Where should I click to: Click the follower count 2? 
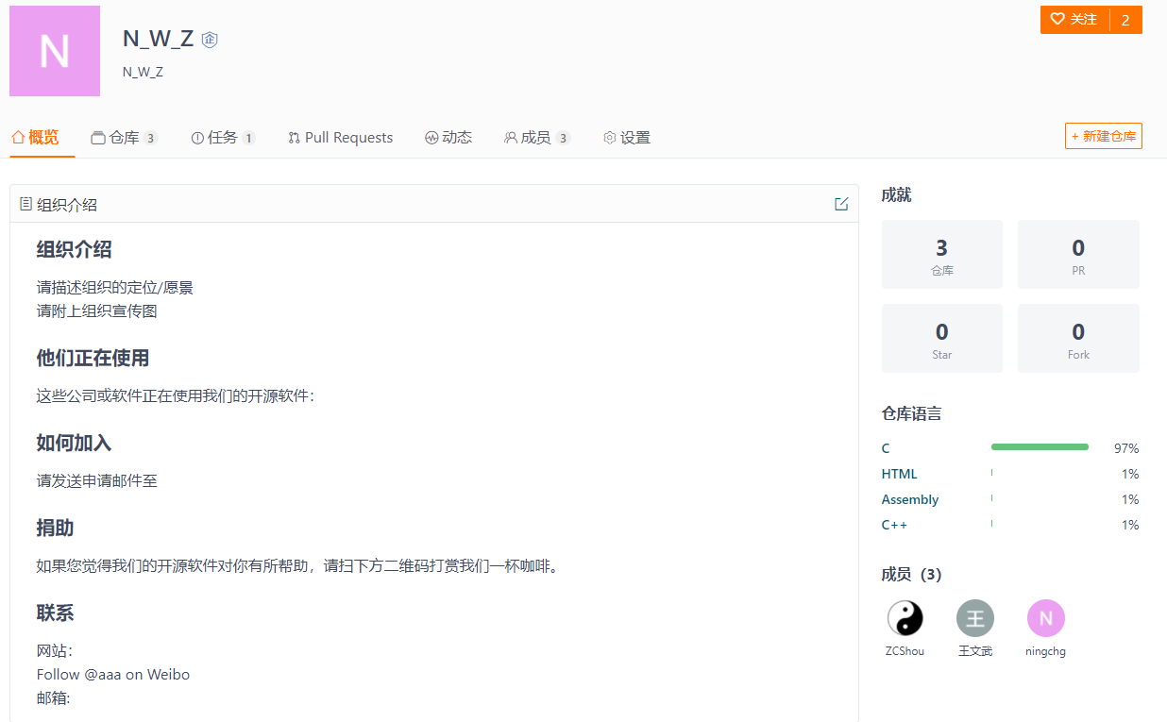pyautogui.click(x=1125, y=19)
